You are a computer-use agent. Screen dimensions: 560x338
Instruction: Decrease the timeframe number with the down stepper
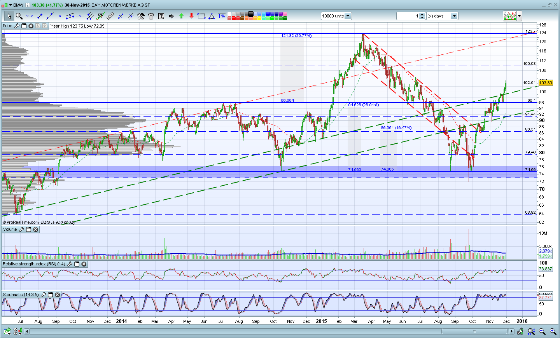click(422, 17)
